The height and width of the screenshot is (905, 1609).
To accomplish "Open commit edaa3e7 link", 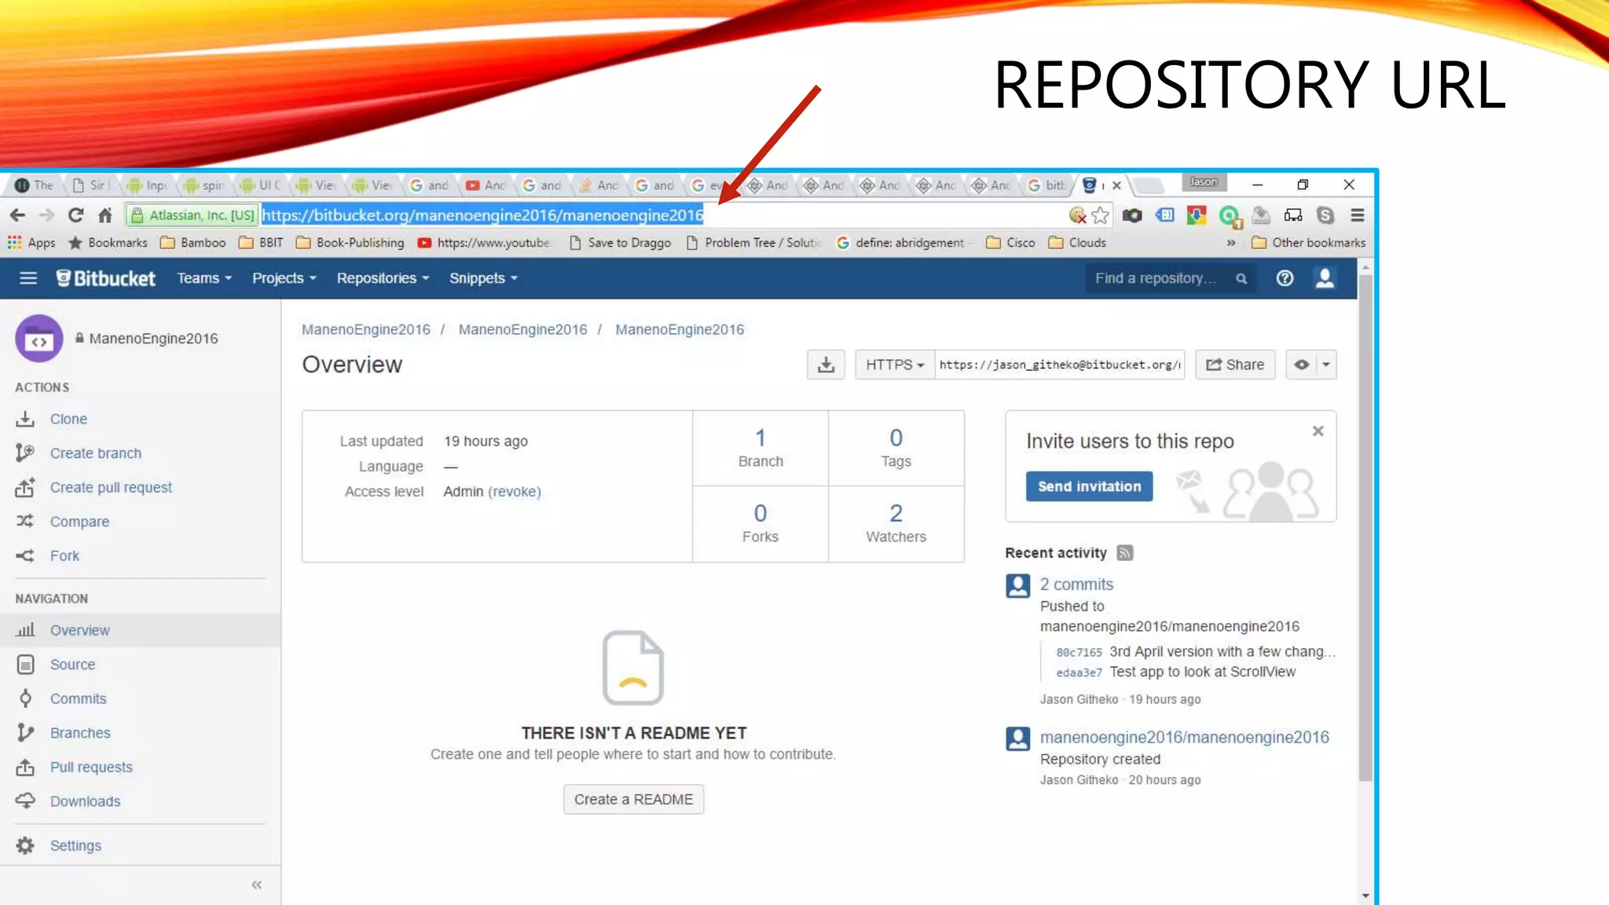I will click(1079, 673).
